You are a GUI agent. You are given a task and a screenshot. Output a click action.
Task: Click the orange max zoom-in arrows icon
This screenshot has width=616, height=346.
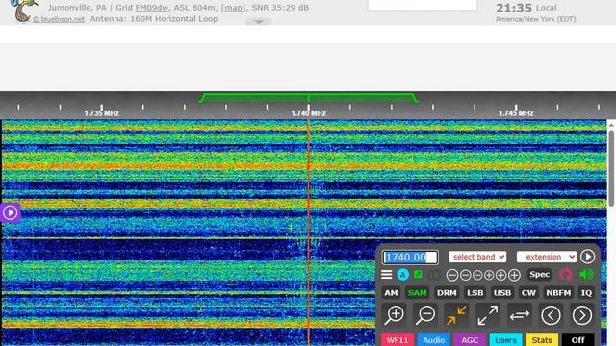(x=456, y=315)
